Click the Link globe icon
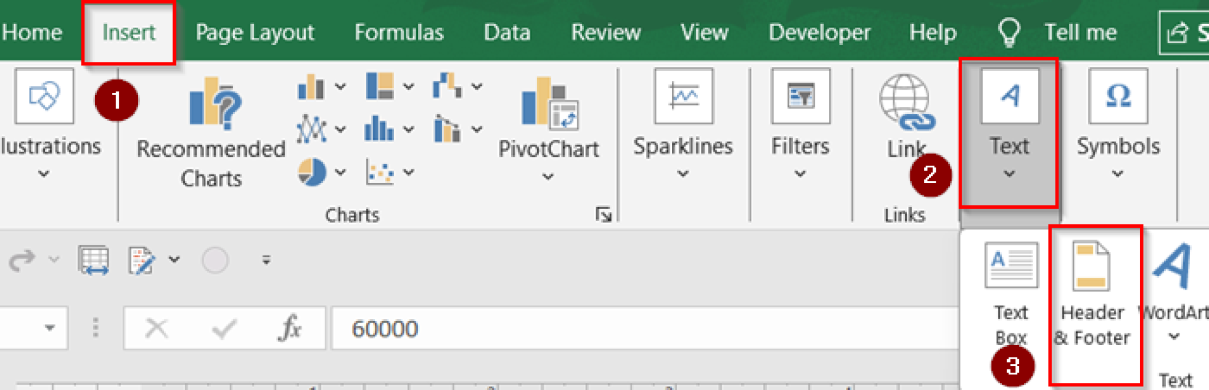Screen dimensions: 1209x390 [x=906, y=101]
